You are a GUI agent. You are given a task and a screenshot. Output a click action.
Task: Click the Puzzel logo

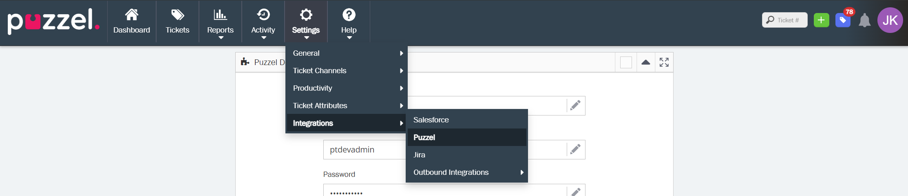[x=53, y=21]
